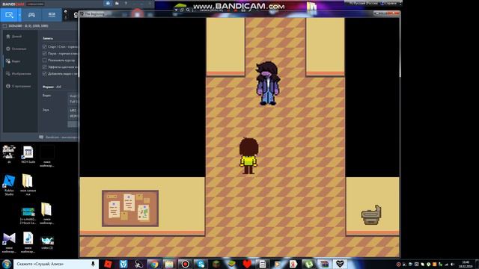Toggle the Pause hotkey checkbox

45,53
